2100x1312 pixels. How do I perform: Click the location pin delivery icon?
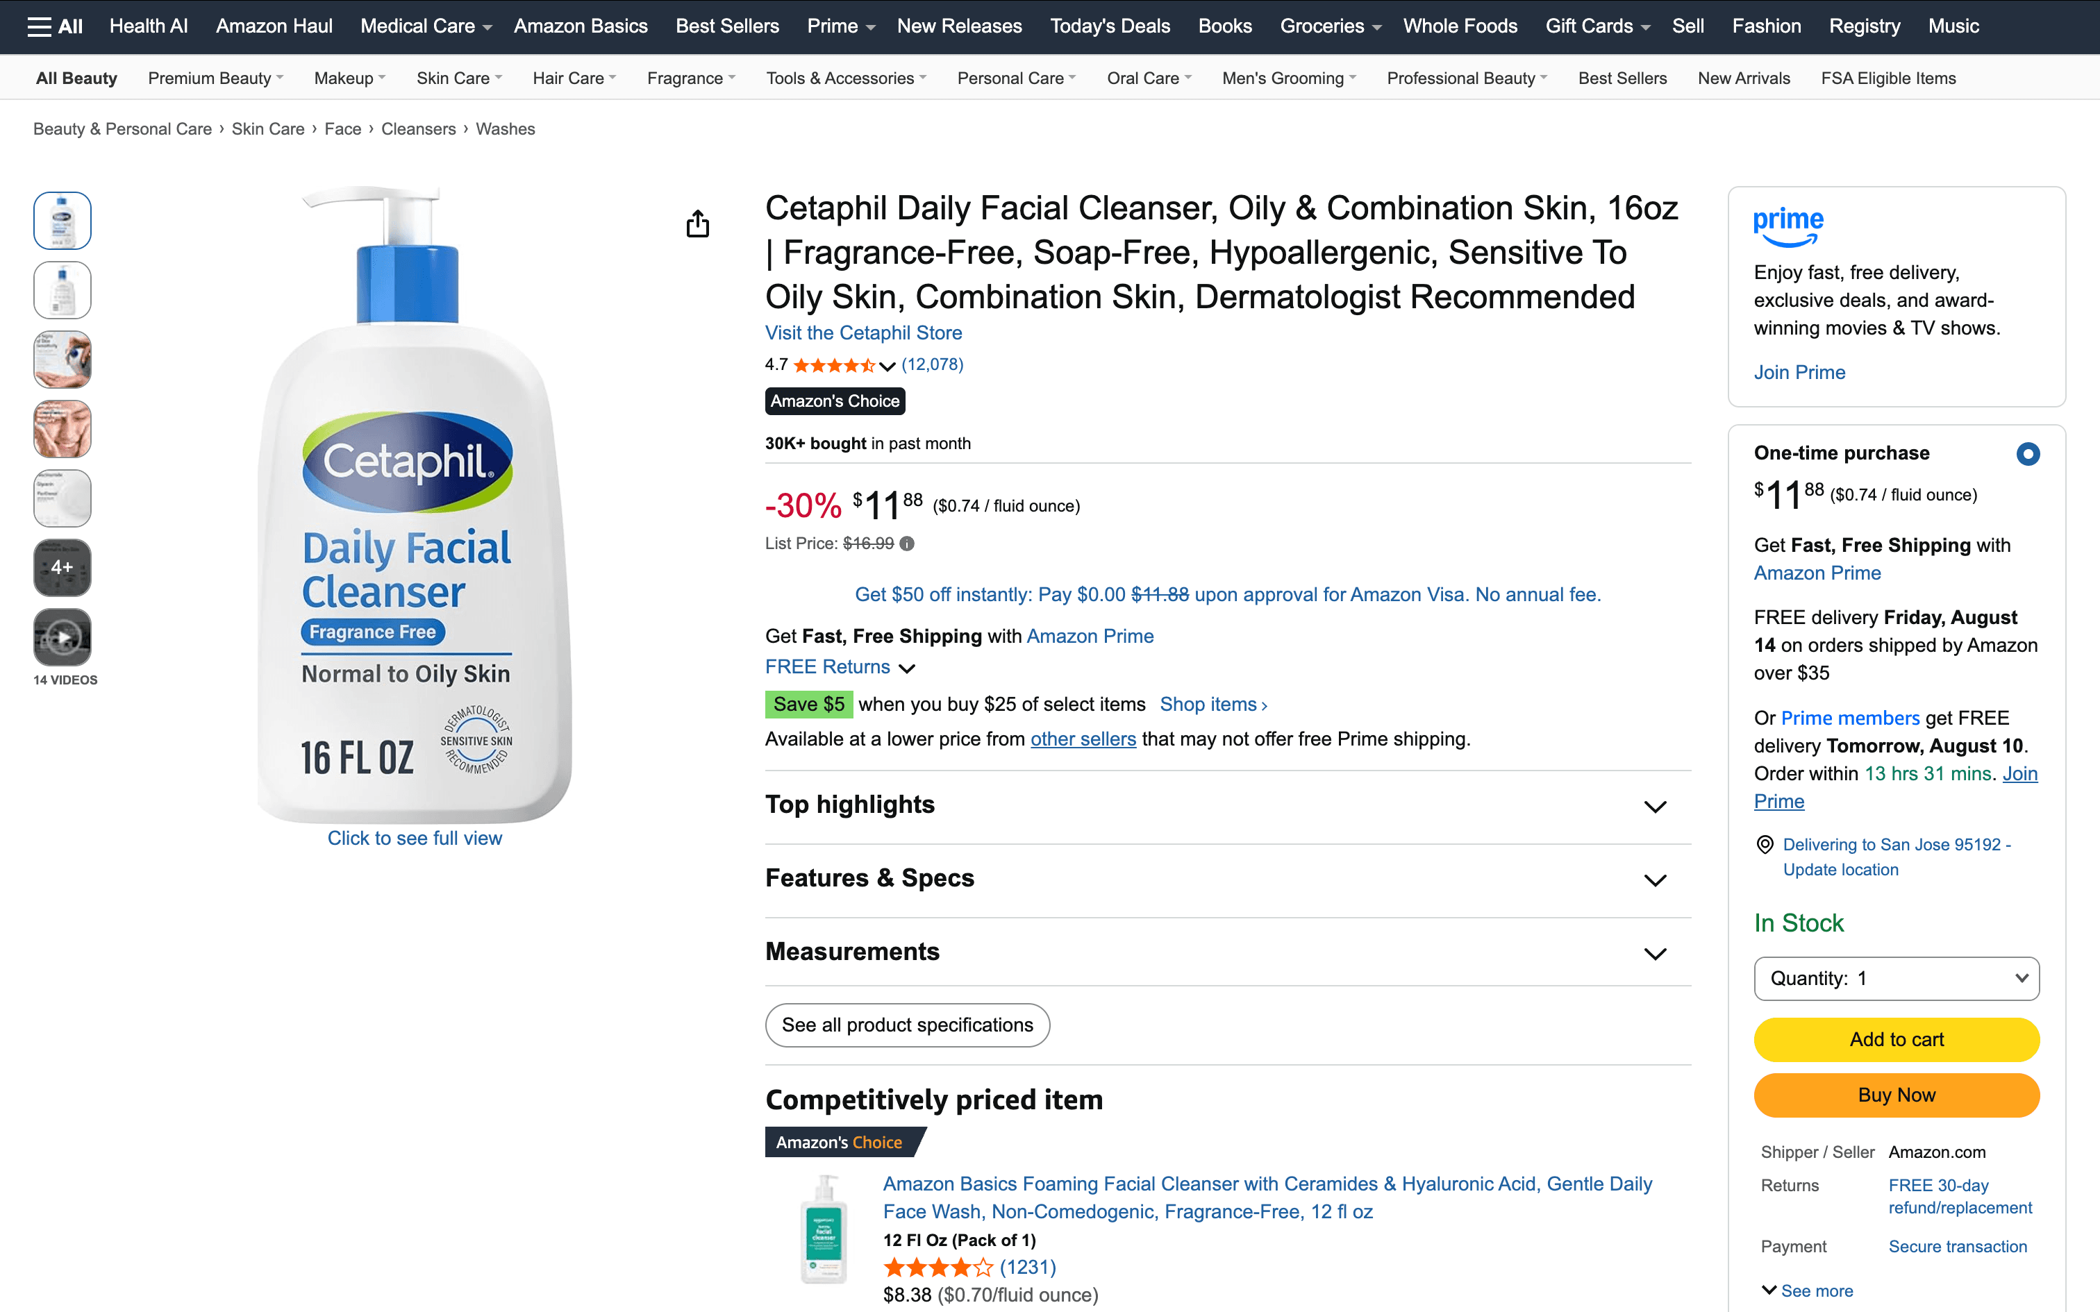coord(1764,844)
